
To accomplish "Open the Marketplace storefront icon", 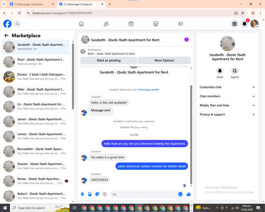I will (x=156, y=24).
